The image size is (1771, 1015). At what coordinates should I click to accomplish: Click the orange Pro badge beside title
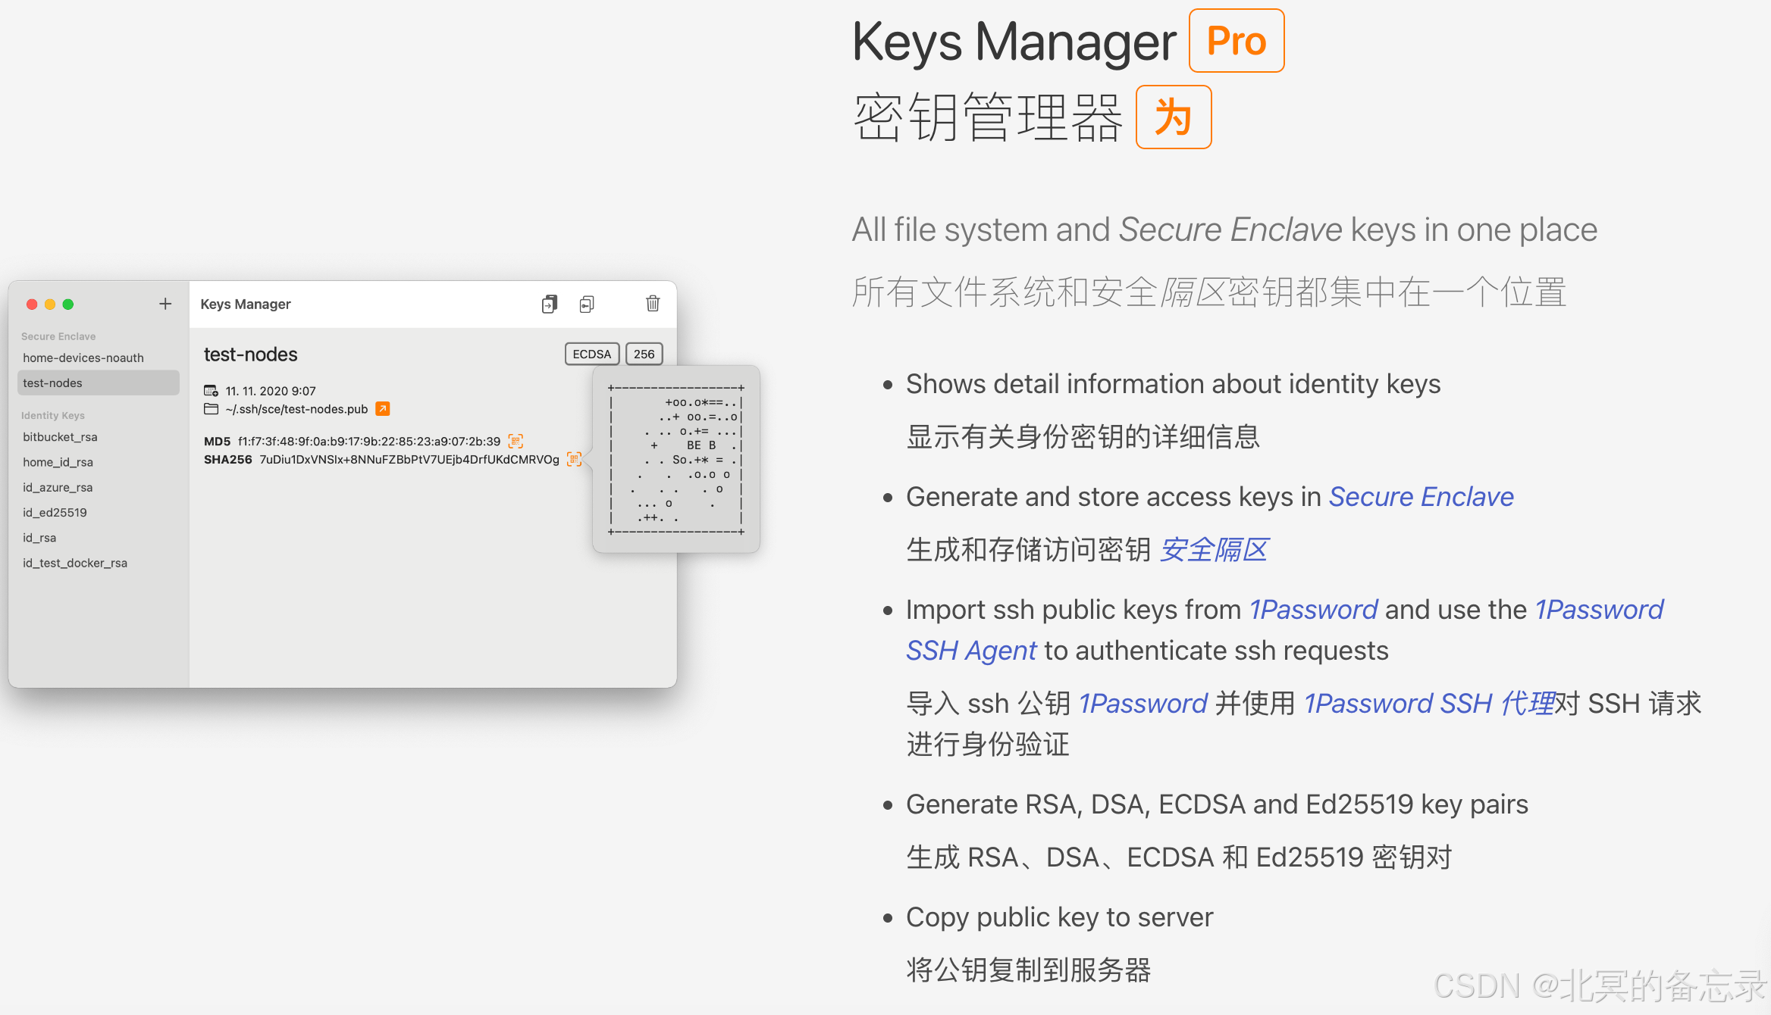[x=1236, y=41]
